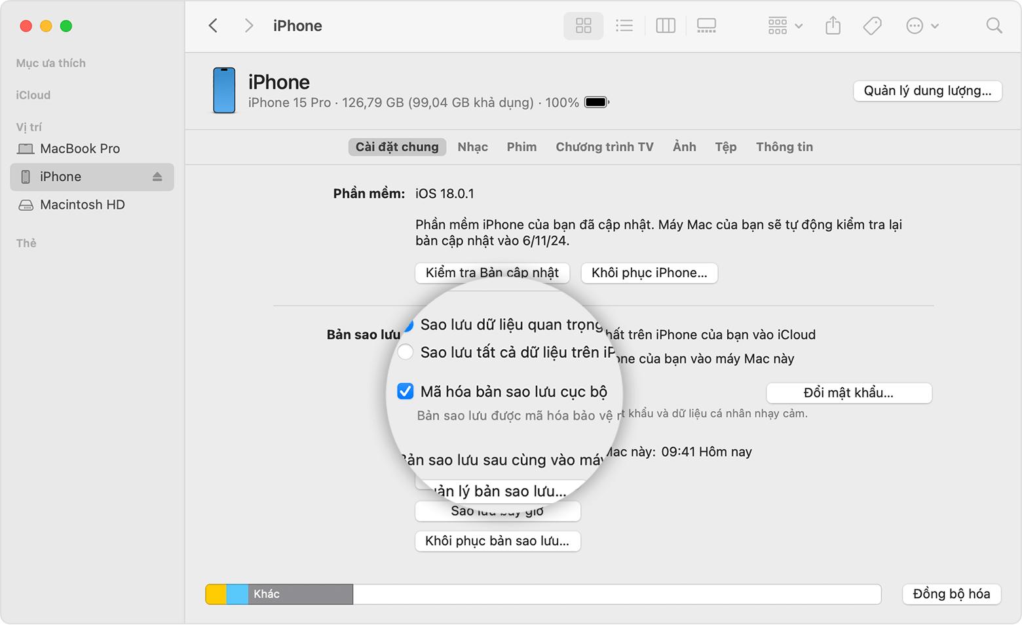Open the group-by grid dropdown
1022x625 pixels.
pos(785,26)
